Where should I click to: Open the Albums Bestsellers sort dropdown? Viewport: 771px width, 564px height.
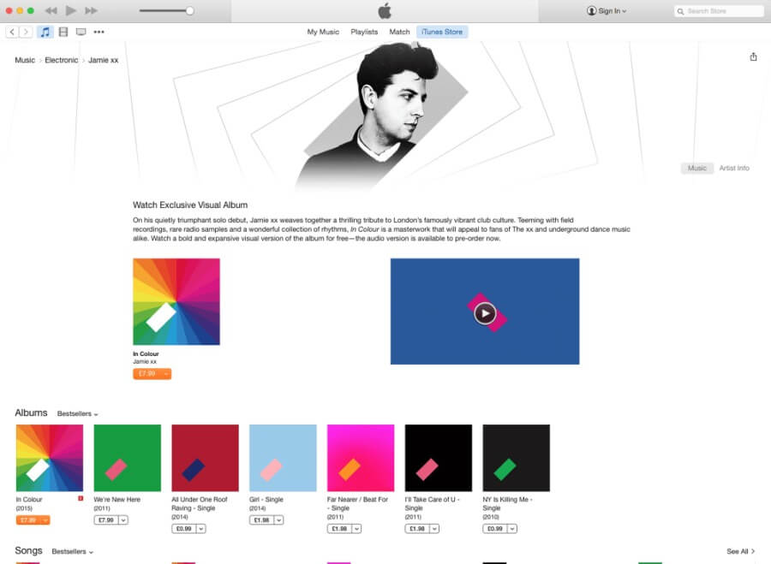pyautogui.click(x=77, y=413)
